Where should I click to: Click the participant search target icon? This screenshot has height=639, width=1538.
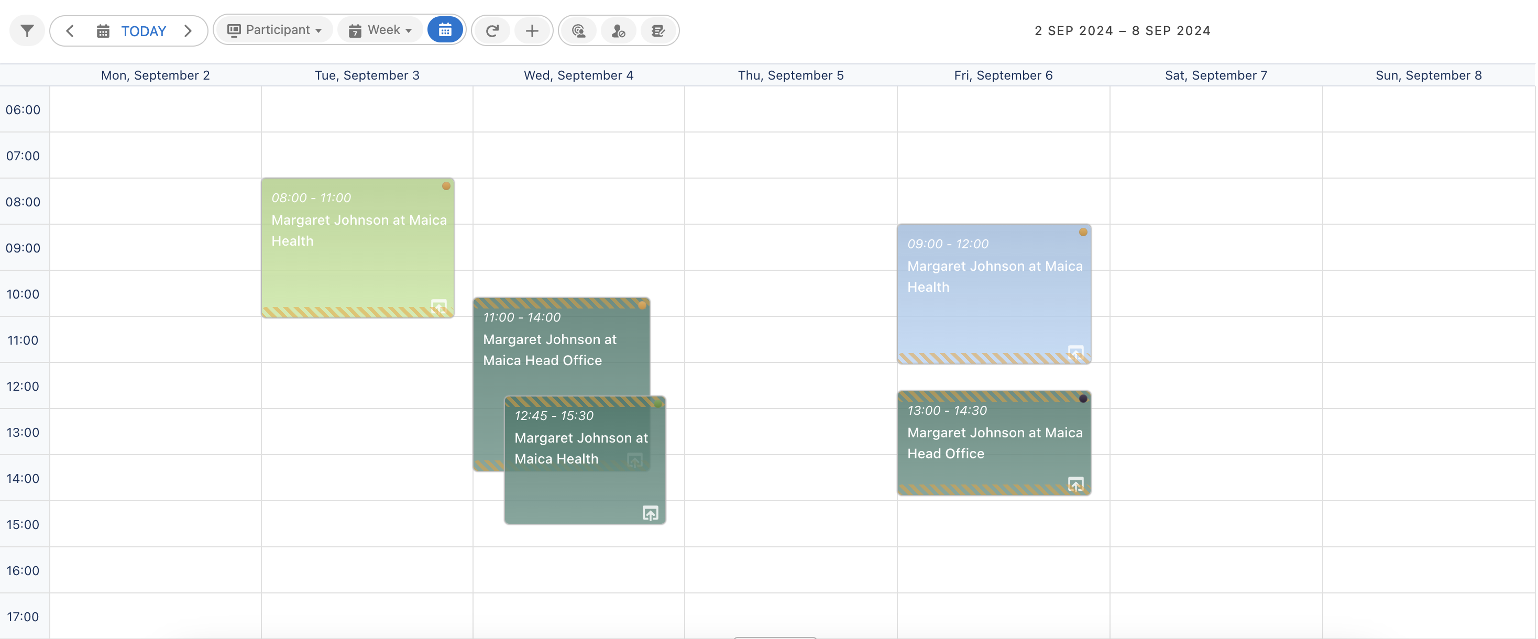pyautogui.click(x=578, y=30)
